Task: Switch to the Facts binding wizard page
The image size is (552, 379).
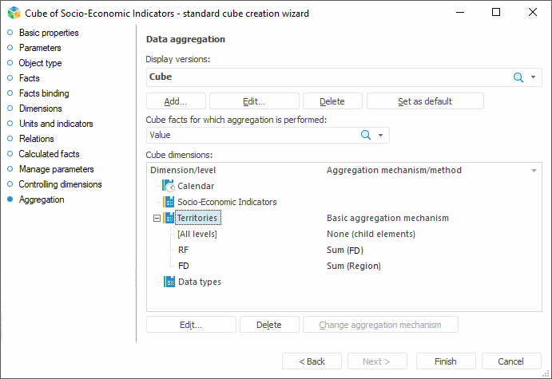Action: point(44,93)
